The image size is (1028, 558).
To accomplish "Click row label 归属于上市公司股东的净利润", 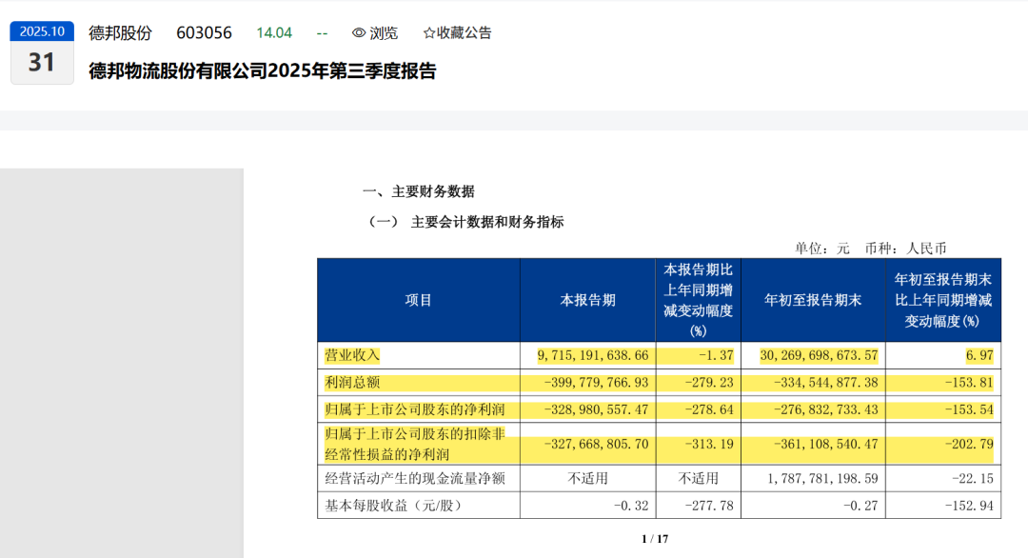I will coord(414,409).
